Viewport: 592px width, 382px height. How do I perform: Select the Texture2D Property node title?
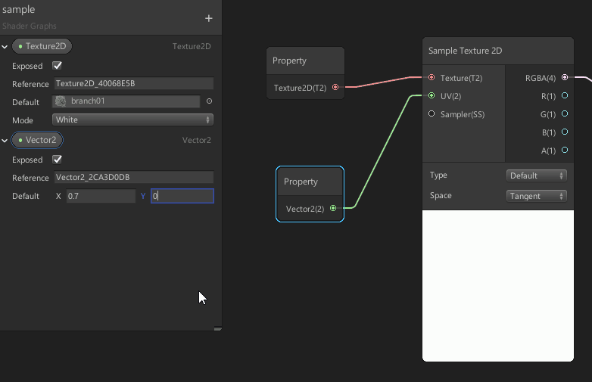[289, 61]
